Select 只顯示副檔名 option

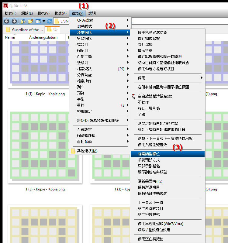coord(168,166)
